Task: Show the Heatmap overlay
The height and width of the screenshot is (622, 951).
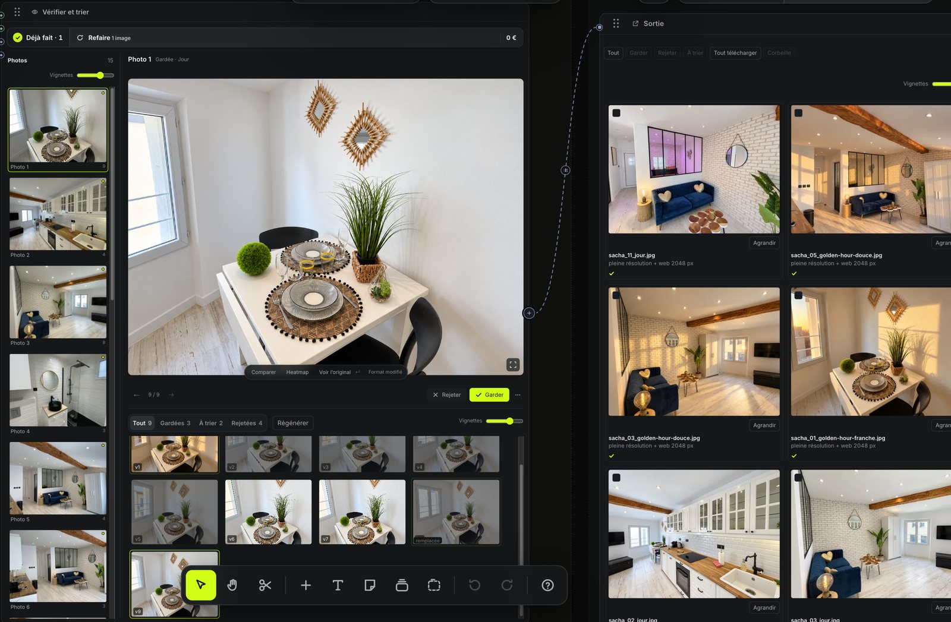Action: coord(297,372)
